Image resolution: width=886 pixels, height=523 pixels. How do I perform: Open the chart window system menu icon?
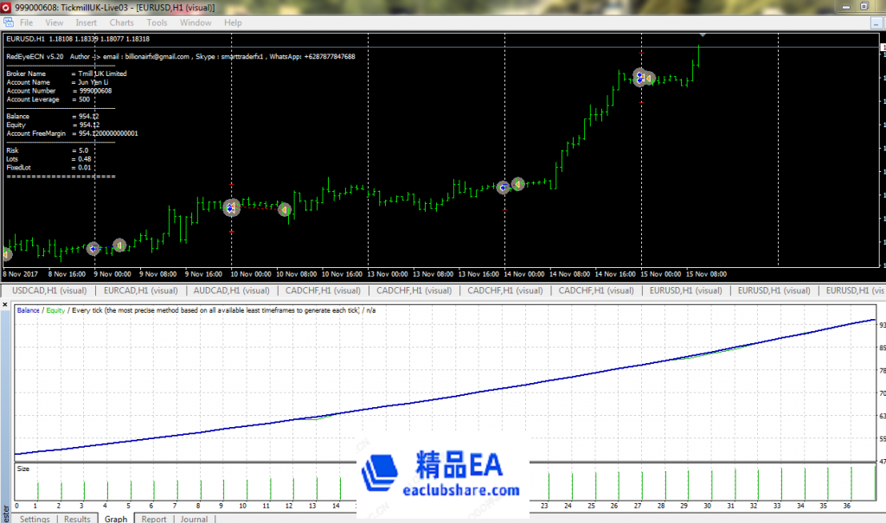pos(9,22)
